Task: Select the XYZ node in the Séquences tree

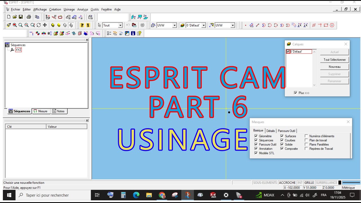Action: coord(18,50)
